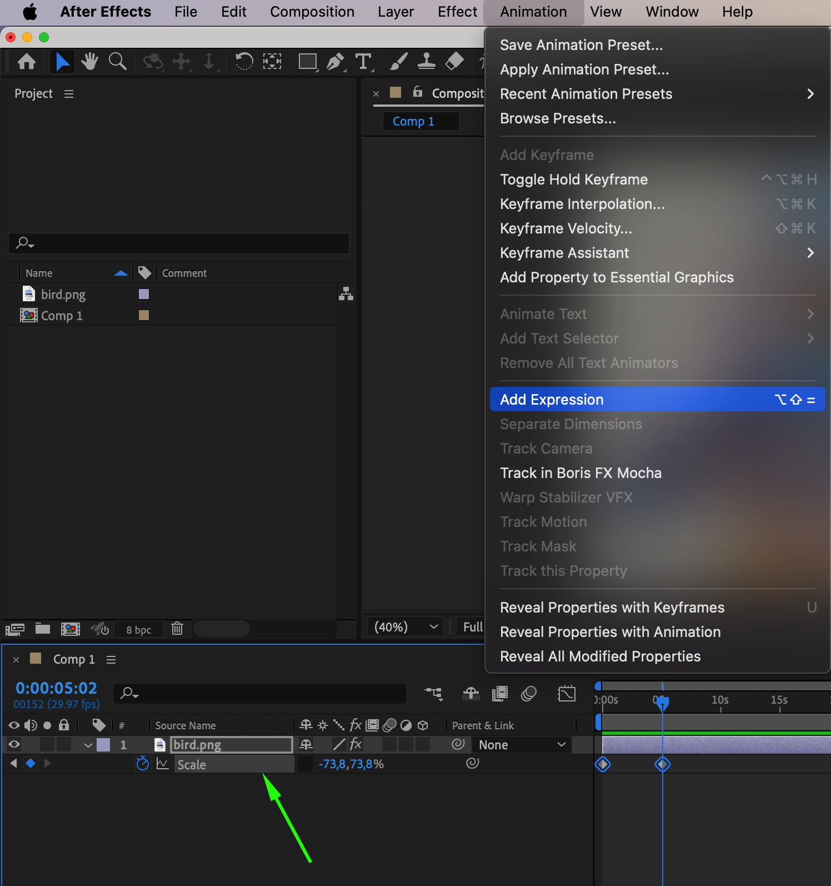Select the Pan Behind anchor point tool

coord(272,61)
